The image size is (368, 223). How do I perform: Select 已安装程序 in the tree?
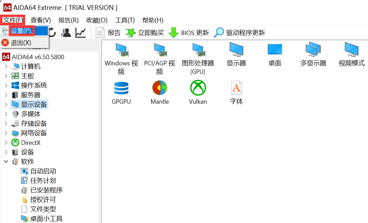pos(46,190)
